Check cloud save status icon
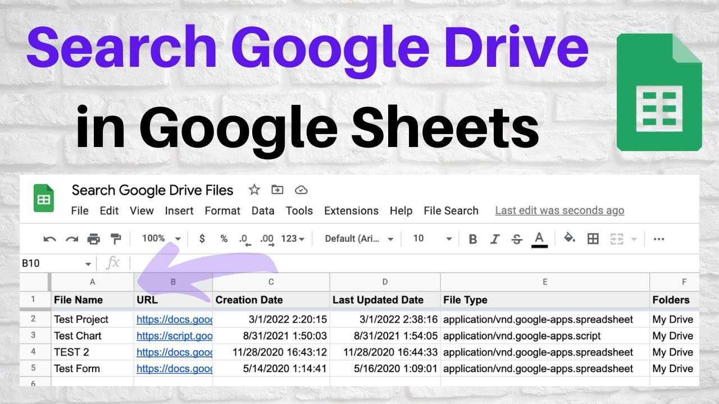Screen dimensions: 719x404 click(x=301, y=190)
